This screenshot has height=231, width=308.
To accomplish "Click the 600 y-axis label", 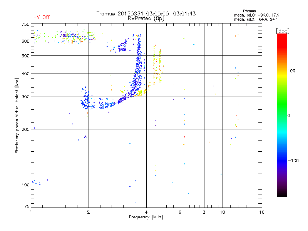I will [25, 41].
